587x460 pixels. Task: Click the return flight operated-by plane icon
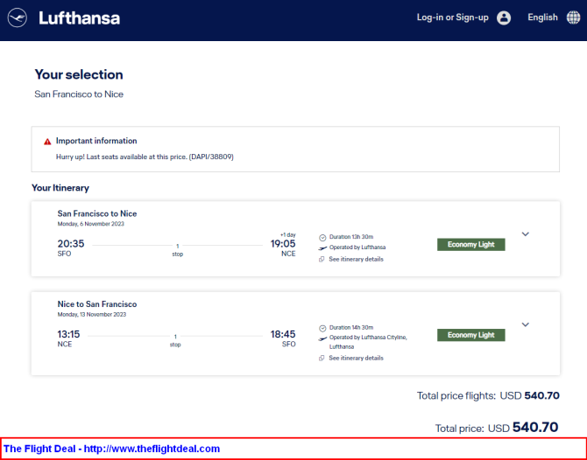pos(322,338)
